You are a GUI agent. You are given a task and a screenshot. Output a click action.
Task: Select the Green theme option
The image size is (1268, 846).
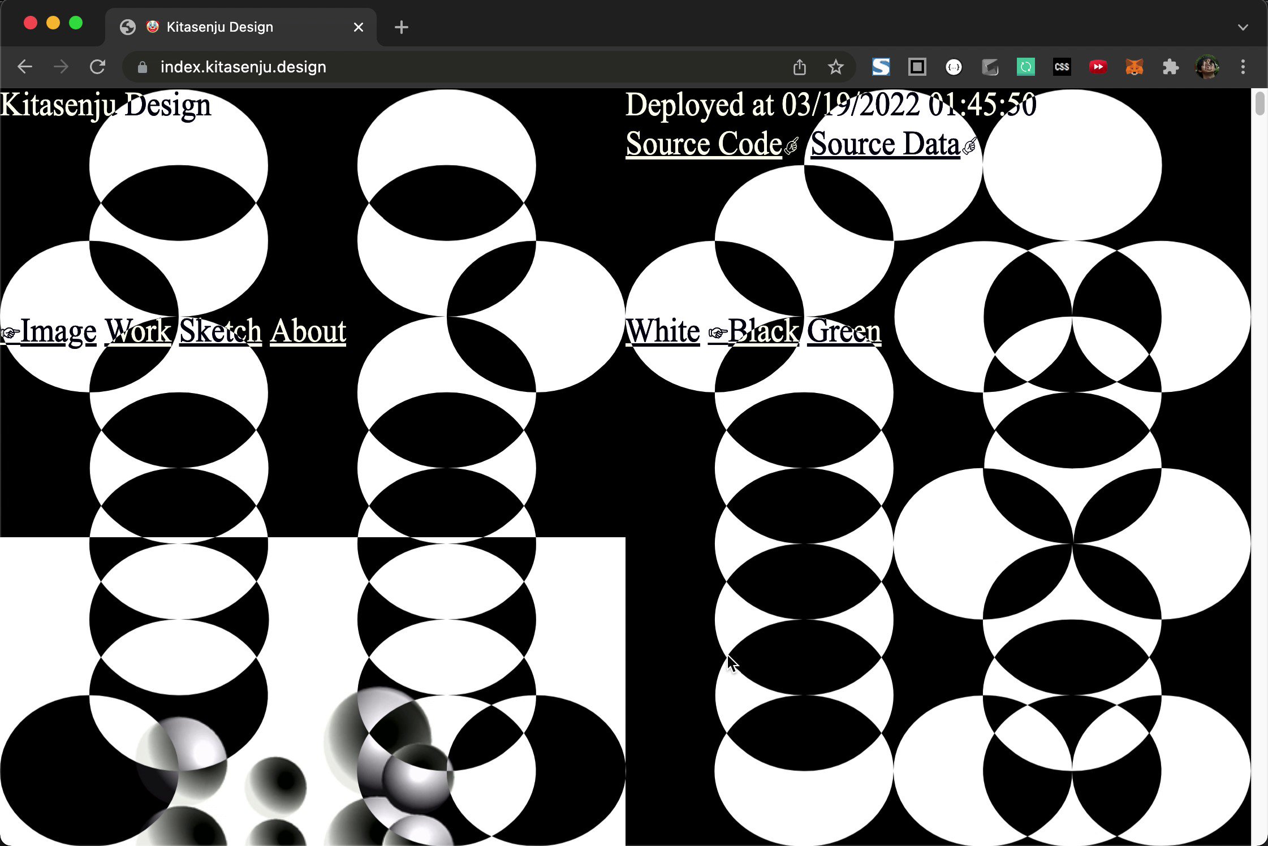[843, 331]
